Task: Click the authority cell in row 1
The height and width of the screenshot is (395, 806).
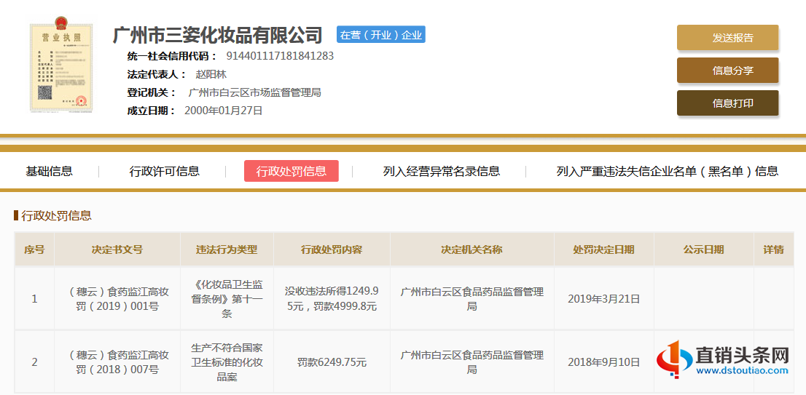Action: pyautogui.click(x=472, y=299)
